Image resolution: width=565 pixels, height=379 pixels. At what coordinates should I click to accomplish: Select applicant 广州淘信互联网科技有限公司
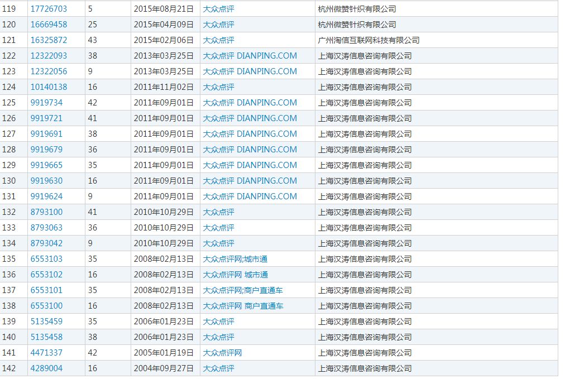[x=368, y=40]
